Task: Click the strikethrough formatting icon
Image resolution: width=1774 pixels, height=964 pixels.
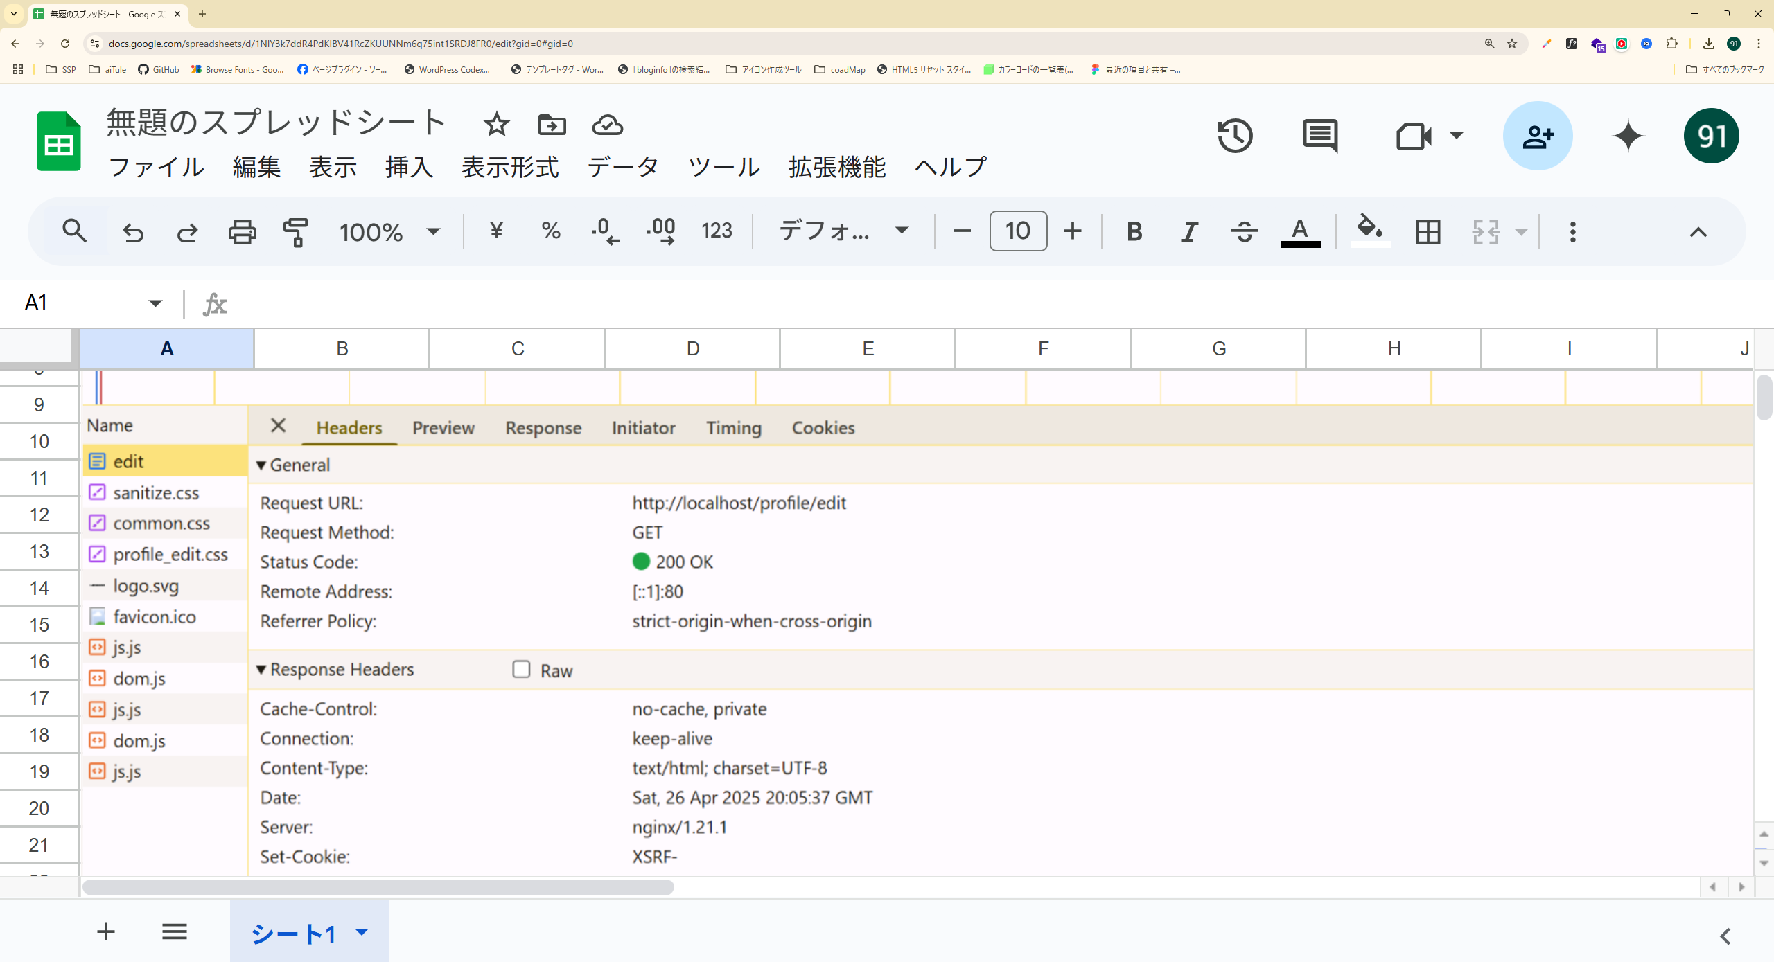Action: 1245,231
